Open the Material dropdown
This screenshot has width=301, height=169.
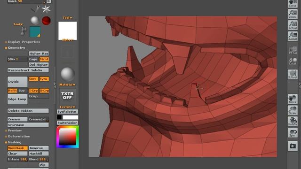[67, 84]
